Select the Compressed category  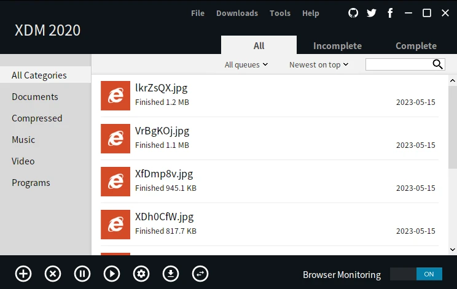pos(37,118)
